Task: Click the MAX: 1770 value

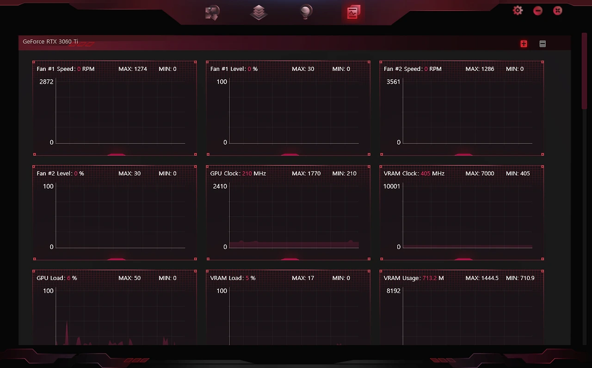Action: 306,174
